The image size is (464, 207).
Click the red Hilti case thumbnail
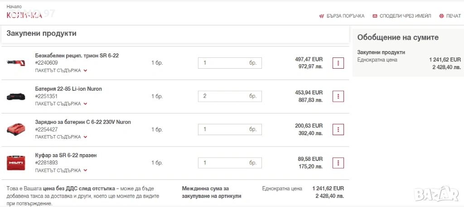click(16, 163)
